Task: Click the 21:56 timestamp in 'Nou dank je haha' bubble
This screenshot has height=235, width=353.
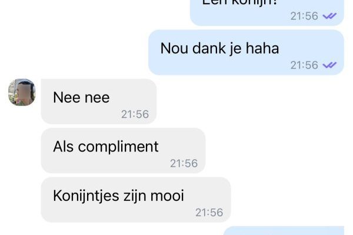Action: [x=304, y=65]
